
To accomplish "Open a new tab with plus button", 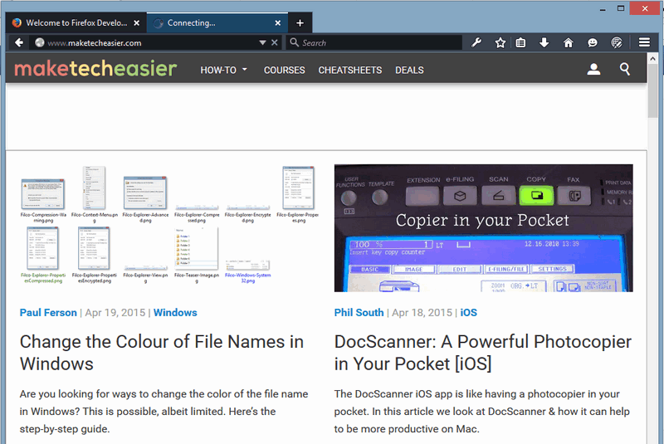I will tap(300, 23).
